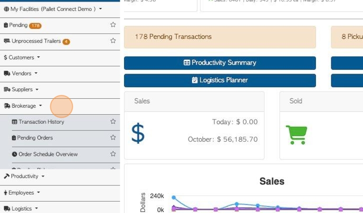Image resolution: width=363 pixels, height=213 pixels.
Task: Expand the Employees menu
Action: click(22, 193)
